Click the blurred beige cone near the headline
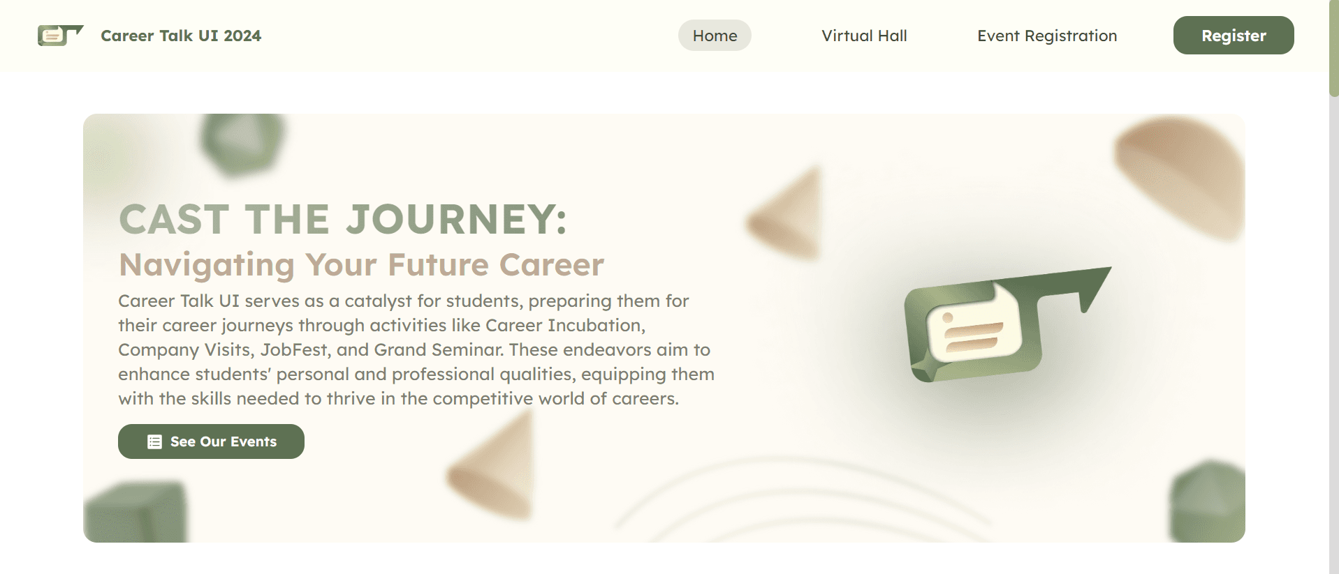The height and width of the screenshot is (574, 1339). (x=784, y=213)
